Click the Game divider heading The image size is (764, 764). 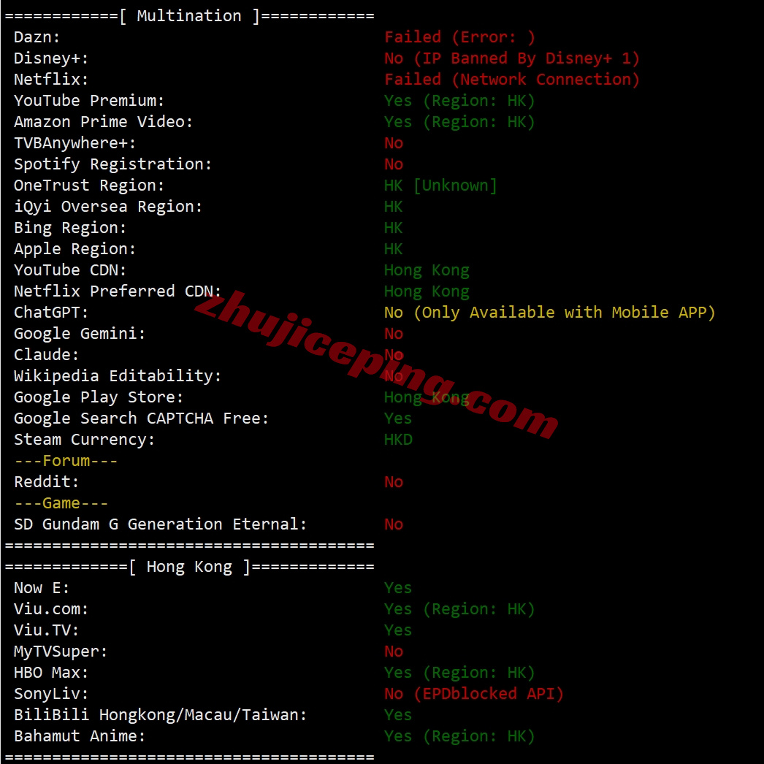point(61,503)
